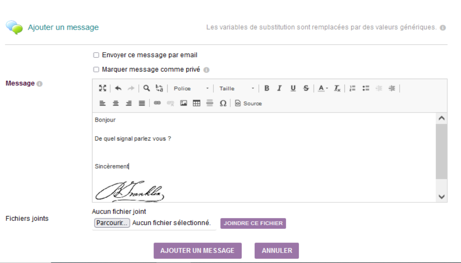Toggle bold formatting
This screenshot has width=461, height=263.
pyautogui.click(x=266, y=88)
